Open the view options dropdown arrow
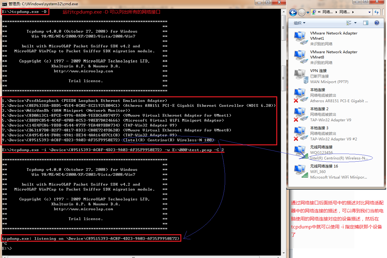Screen dimensions: 387x258 [x=355, y=23]
